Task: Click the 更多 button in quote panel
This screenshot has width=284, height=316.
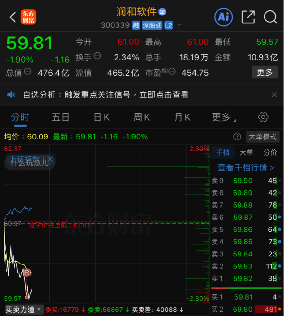Action: click(265, 72)
